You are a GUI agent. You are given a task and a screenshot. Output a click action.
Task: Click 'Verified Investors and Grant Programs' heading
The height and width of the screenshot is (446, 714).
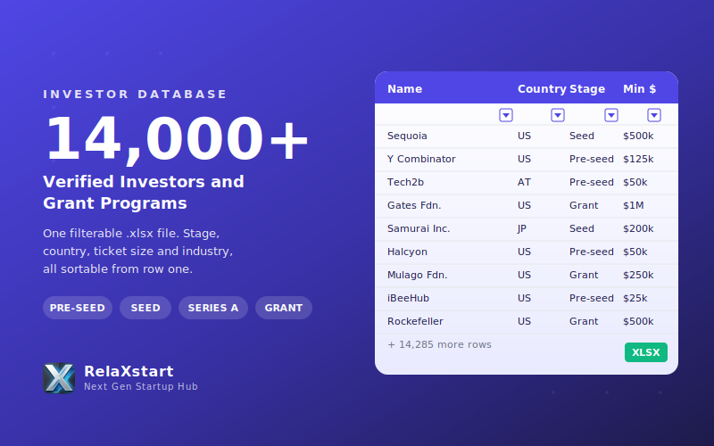point(144,193)
